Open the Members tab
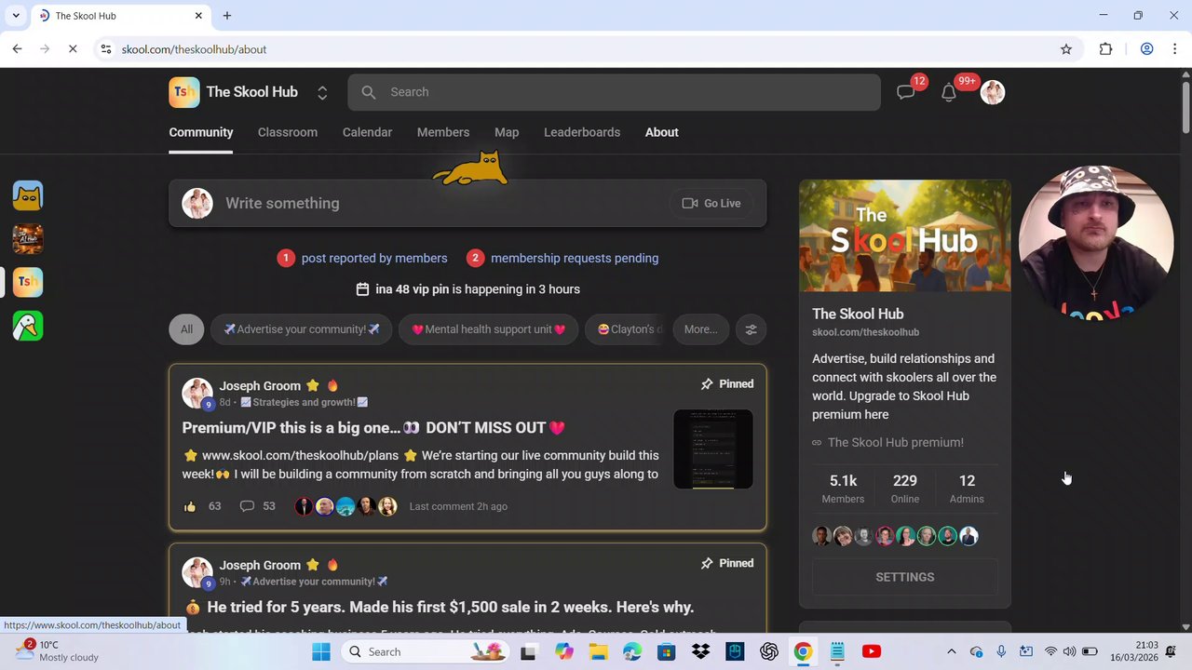 coord(443,132)
